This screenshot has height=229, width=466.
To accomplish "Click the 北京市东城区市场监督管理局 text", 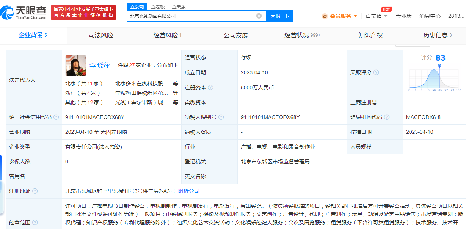I will tap(275, 162).
